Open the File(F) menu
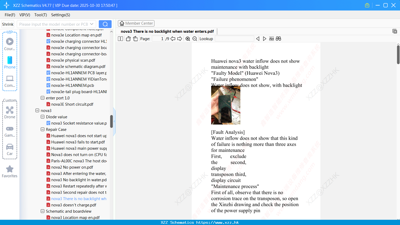The width and height of the screenshot is (400, 225). point(10,15)
